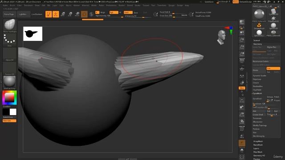The image size is (285, 160).
Task: Open the Document menu
Action: pyautogui.click(x=28, y=5)
